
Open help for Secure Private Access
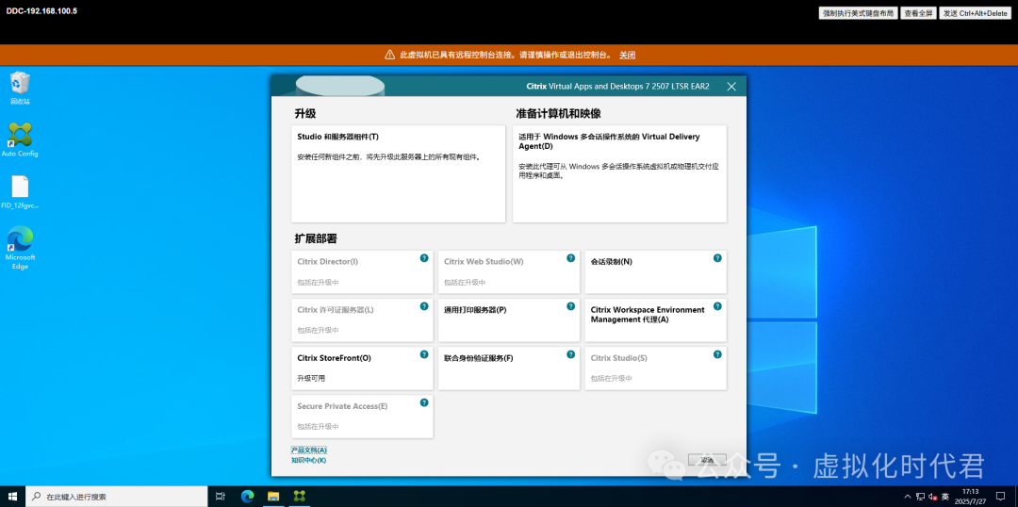(x=424, y=401)
